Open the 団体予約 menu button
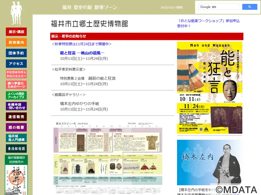Viewport: 261px width, 195px height. click(16, 53)
